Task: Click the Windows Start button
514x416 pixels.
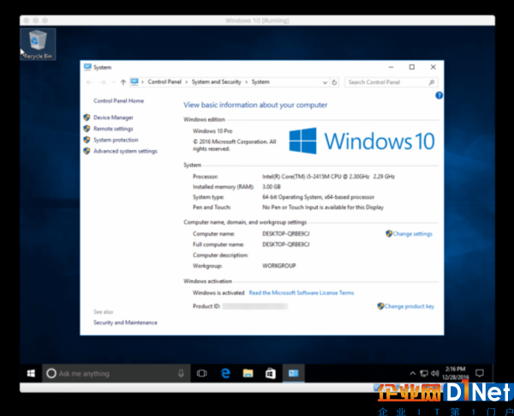Action: click(x=31, y=373)
